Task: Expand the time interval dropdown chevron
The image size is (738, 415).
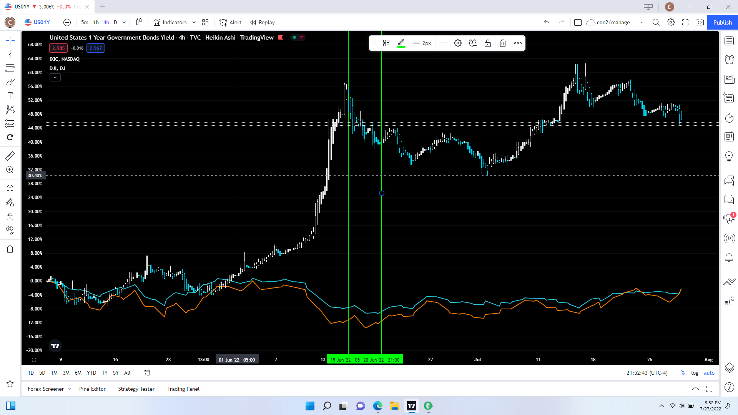Action: tap(124, 22)
